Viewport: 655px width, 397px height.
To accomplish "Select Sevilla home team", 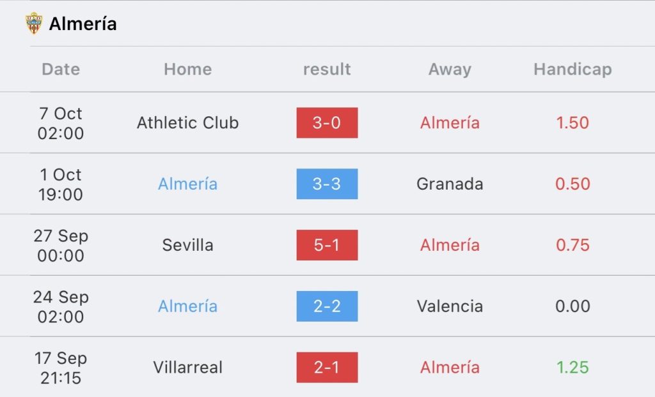I will (187, 245).
